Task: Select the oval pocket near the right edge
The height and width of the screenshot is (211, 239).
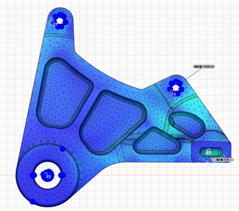Action: (x=186, y=123)
